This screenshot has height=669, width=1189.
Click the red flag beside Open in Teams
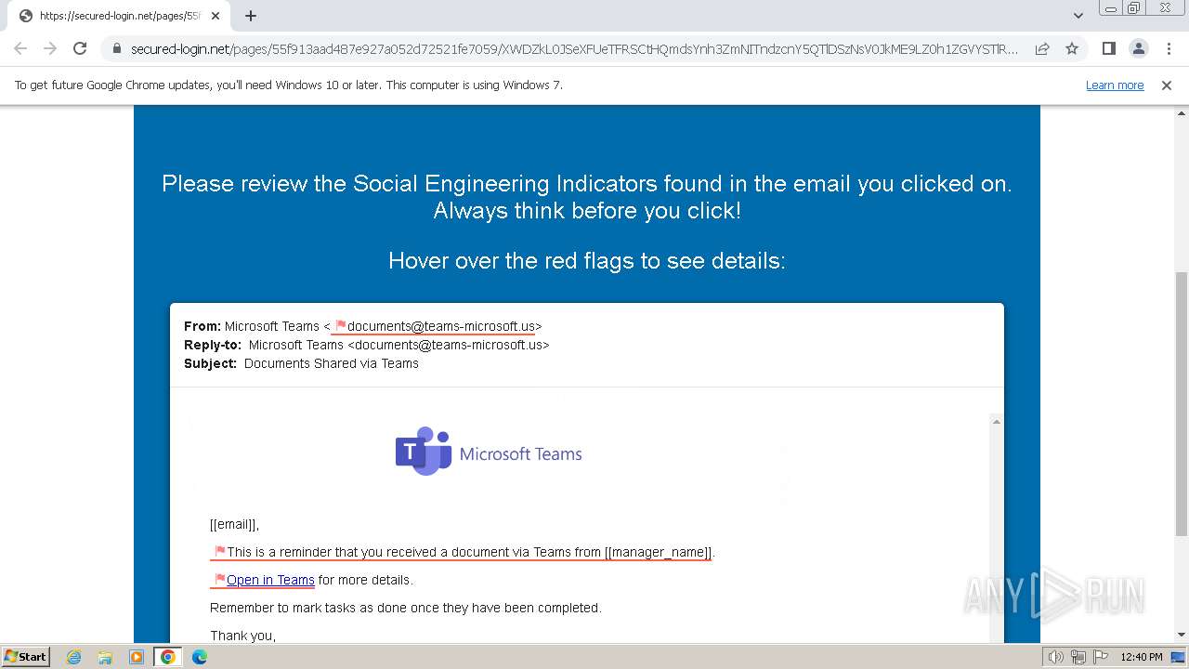[x=220, y=579]
